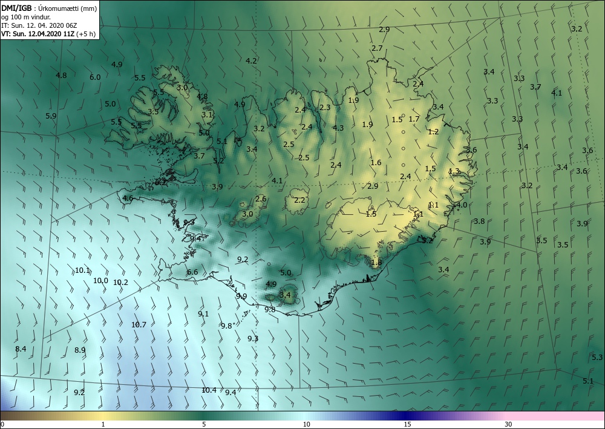Viewport: 605px width, 429px height.
Task: Click the 4.3 value label
Action: point(338,128)
